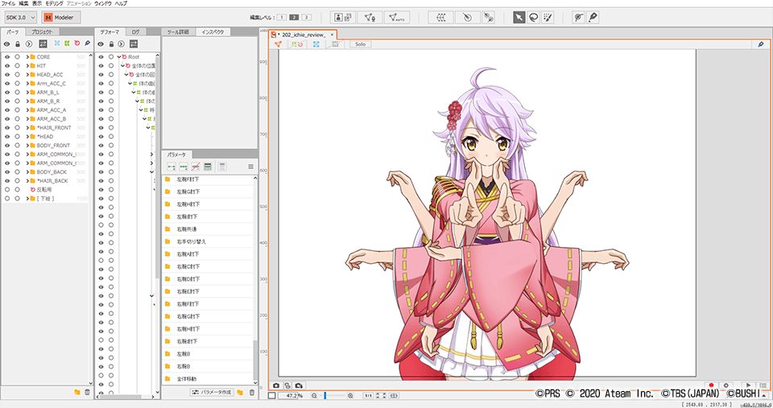Take a canvas snapshot with camera icon

pos(276,385)
